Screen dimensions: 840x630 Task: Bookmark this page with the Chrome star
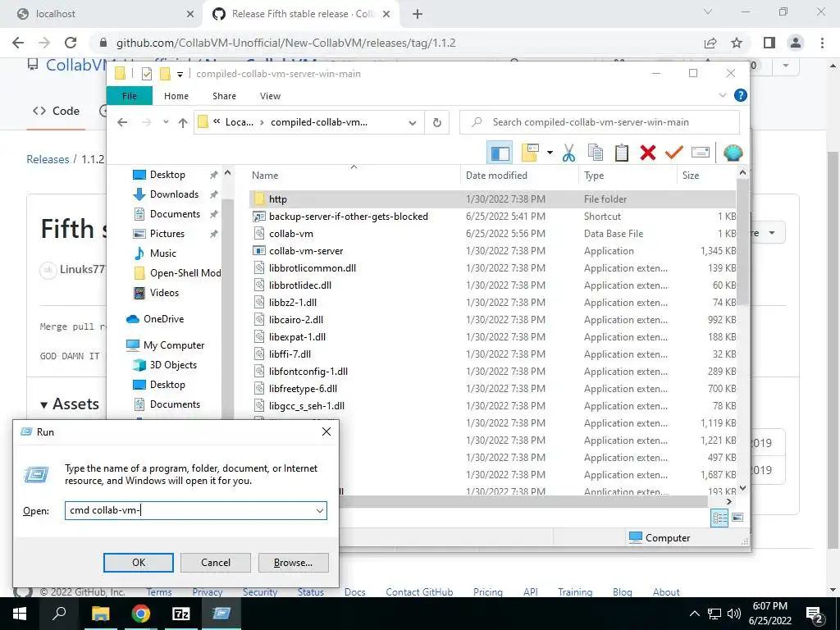(x=737, y=43)
